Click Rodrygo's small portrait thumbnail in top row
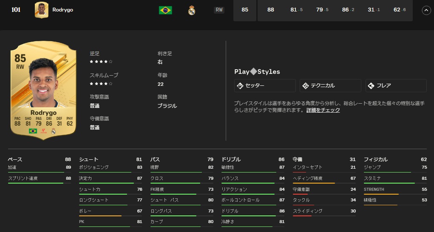434x232 pixels. pyautogui.click(x=41, y=10)
